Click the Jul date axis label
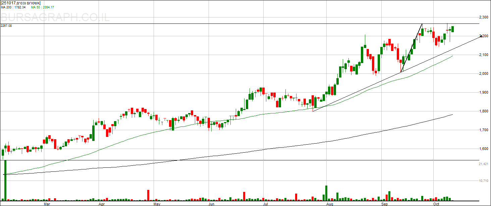491x206 pixels. click(x=266, y=204)
